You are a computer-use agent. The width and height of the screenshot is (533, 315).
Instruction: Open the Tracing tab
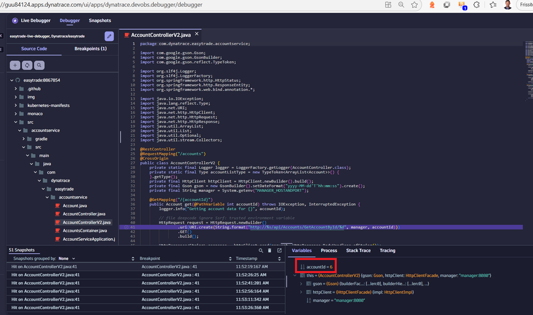pos(387,250)
